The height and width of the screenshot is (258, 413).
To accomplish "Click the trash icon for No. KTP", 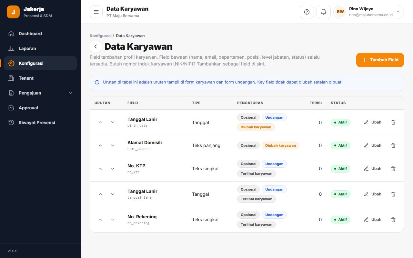I will (393, 169).
